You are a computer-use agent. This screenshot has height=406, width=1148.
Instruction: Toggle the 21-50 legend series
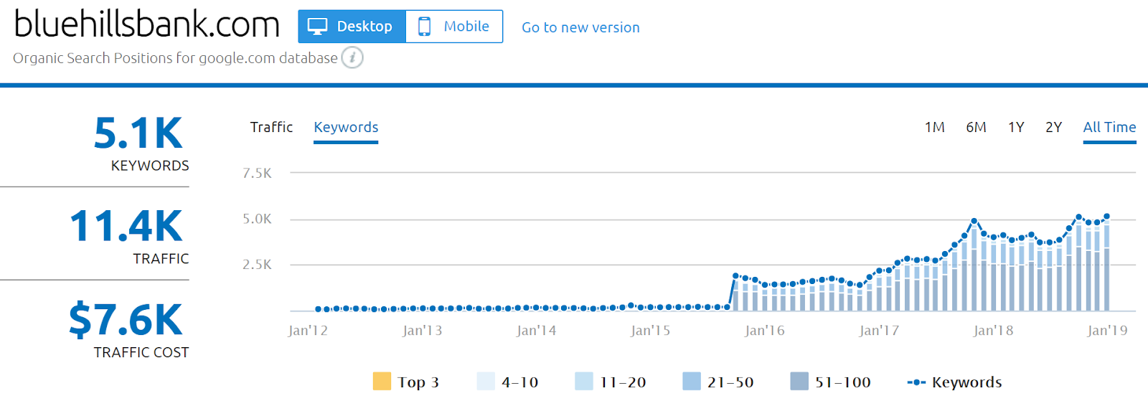click(x=718, y=382)
